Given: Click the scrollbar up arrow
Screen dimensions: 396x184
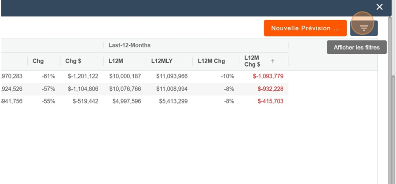Looking at the screenshot, I should click(392, 20).
